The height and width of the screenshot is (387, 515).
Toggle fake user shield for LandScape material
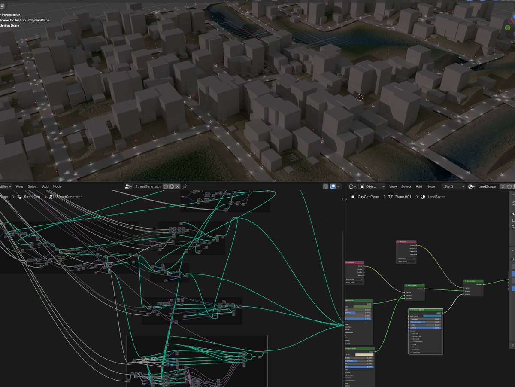510,186
